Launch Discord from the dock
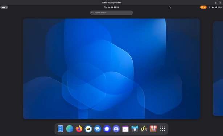The width and height of the screenshot is (223, 136). click(116, 129)
